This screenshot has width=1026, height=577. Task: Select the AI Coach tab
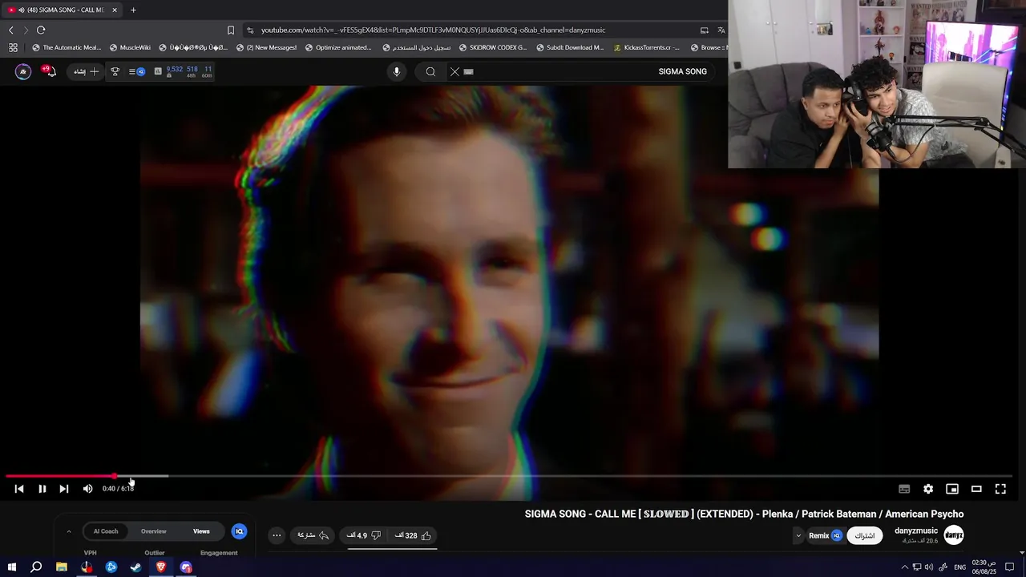click(106, 531)
